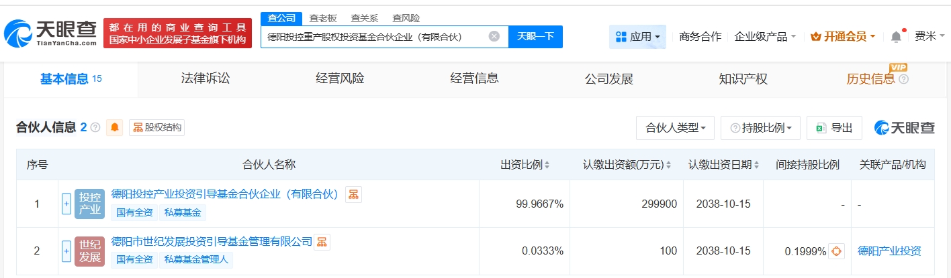Viewport: 951px width, 278px height.
Task: Click the 天眼查 logo at top left
Action: 50,33
